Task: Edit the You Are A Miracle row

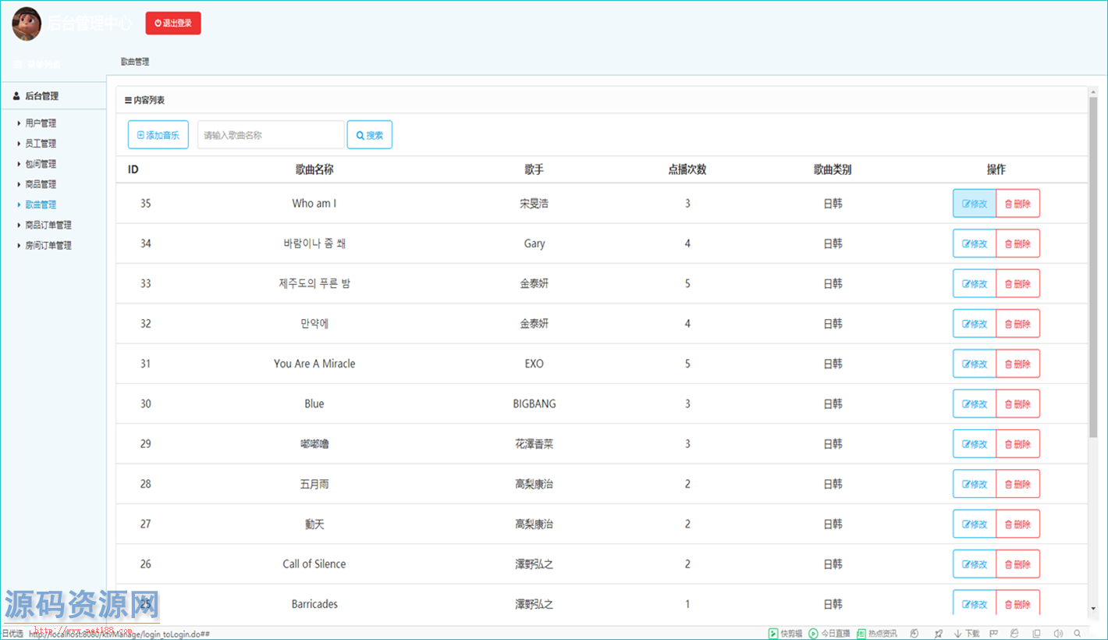Action: click(x=975, y=364)
